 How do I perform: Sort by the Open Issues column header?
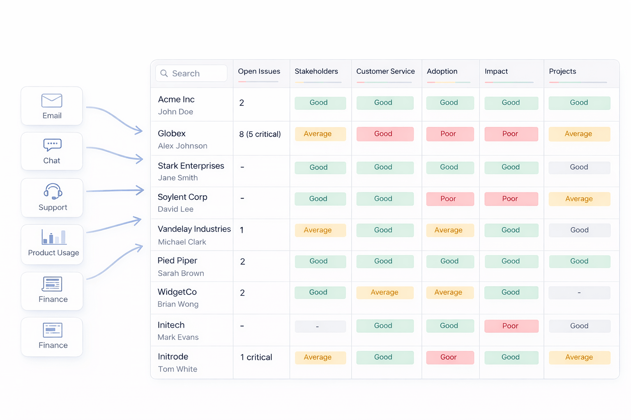click(x=259, y=71)
